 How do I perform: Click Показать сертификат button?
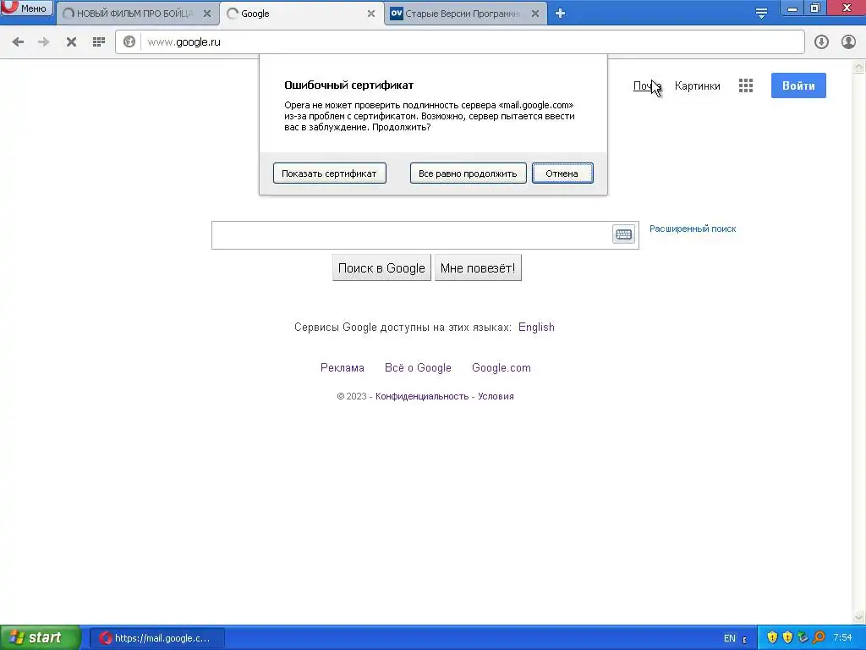329,174
